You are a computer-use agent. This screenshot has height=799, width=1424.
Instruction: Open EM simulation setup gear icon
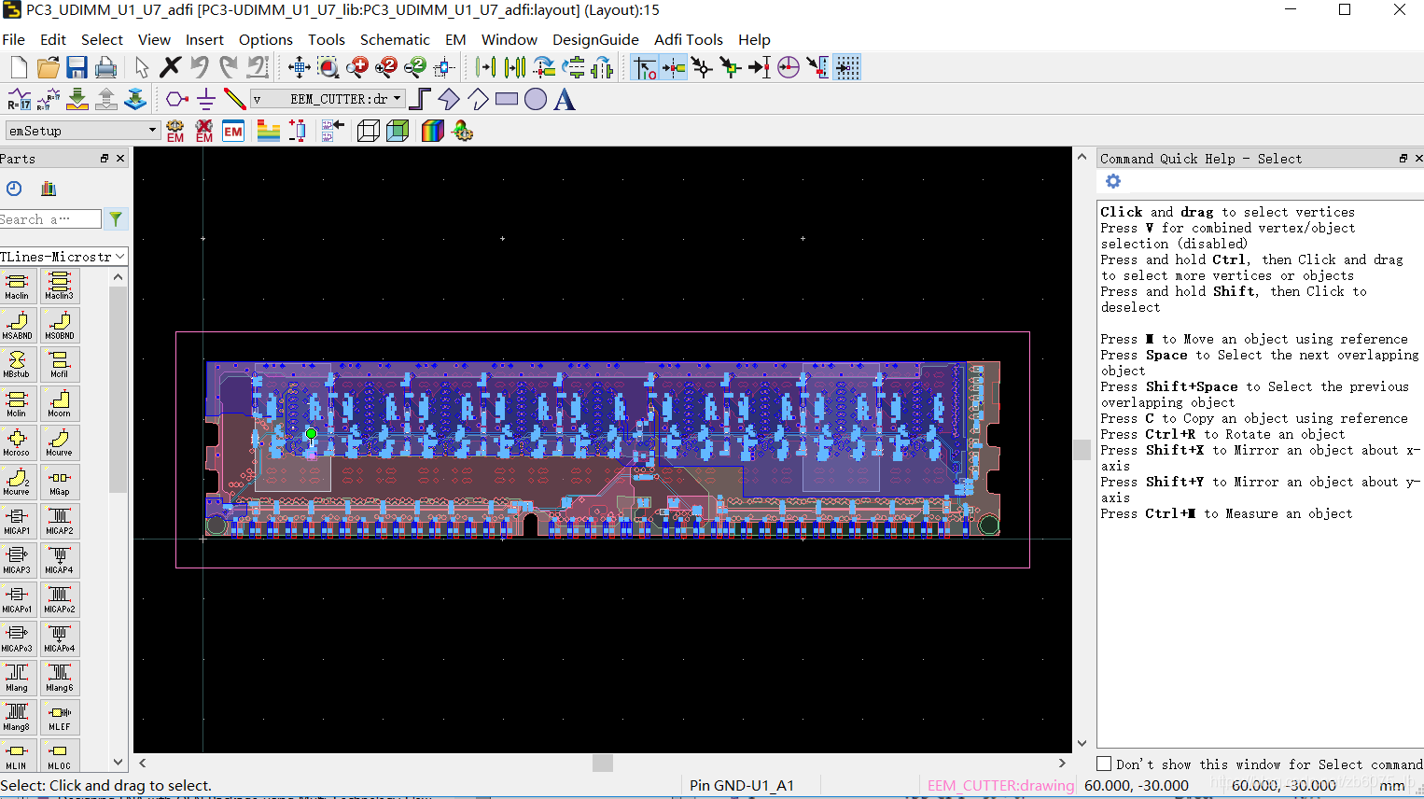[175, 131]
